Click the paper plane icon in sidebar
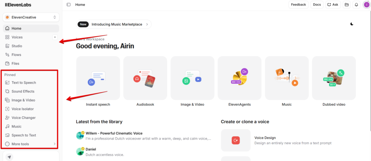The image size is (371, 161). [9, 157]
